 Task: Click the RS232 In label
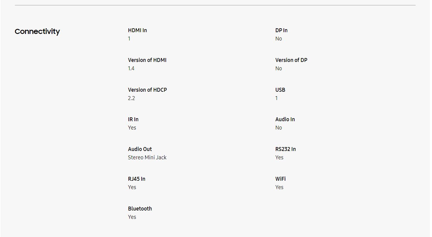click(285, 149)
